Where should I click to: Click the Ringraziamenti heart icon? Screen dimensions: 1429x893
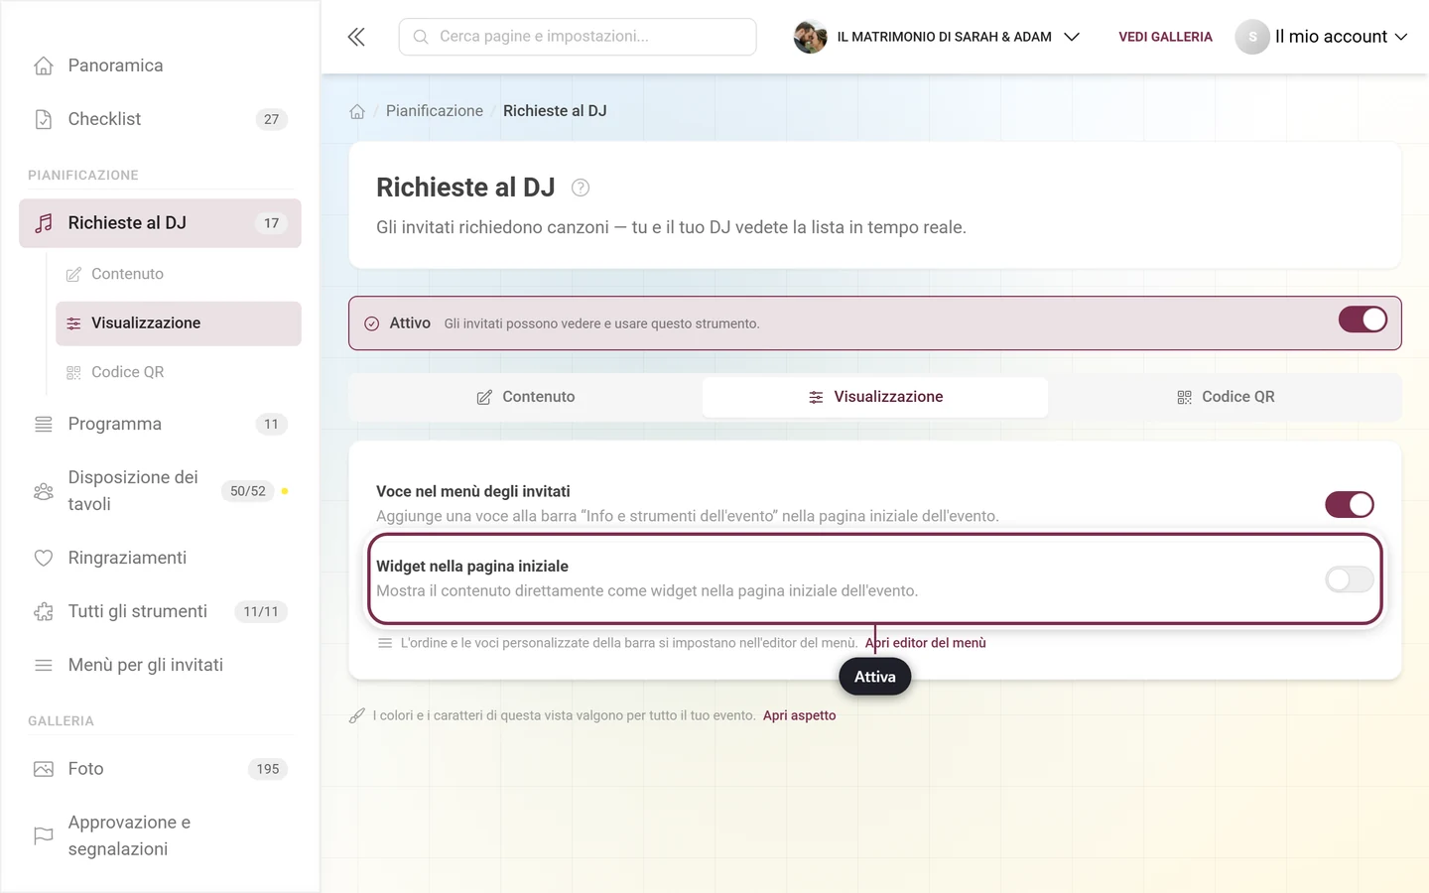click(x=44, y=558)
